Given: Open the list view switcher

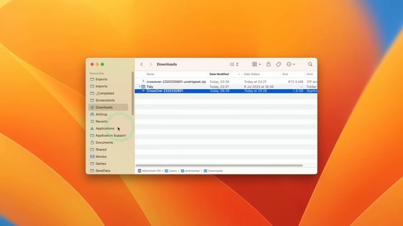Looking at the screenshot, I should [x=234, y=64].
